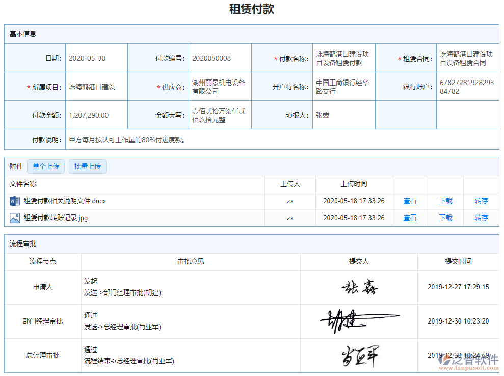Select 张鑫's signature in the 申请人 row
This screenshot has width=504, height=376.
coord(360,286)
